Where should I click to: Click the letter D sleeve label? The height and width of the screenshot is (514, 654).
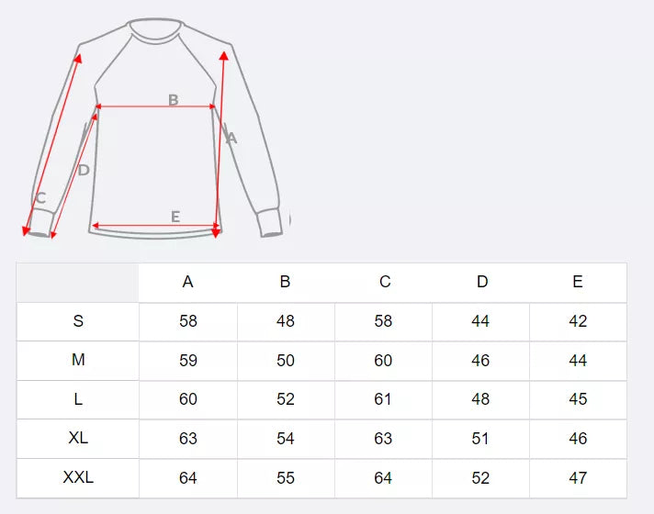84,170
